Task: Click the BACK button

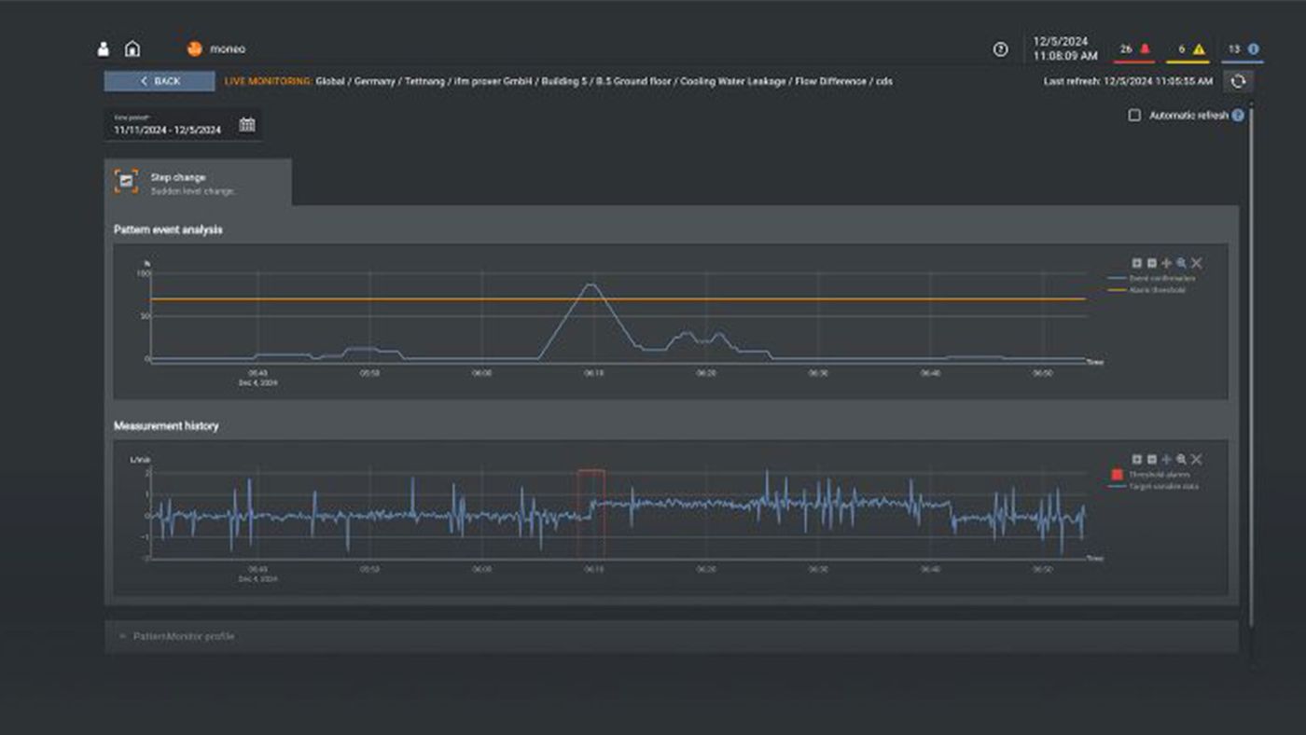Action: coord(157,81)
